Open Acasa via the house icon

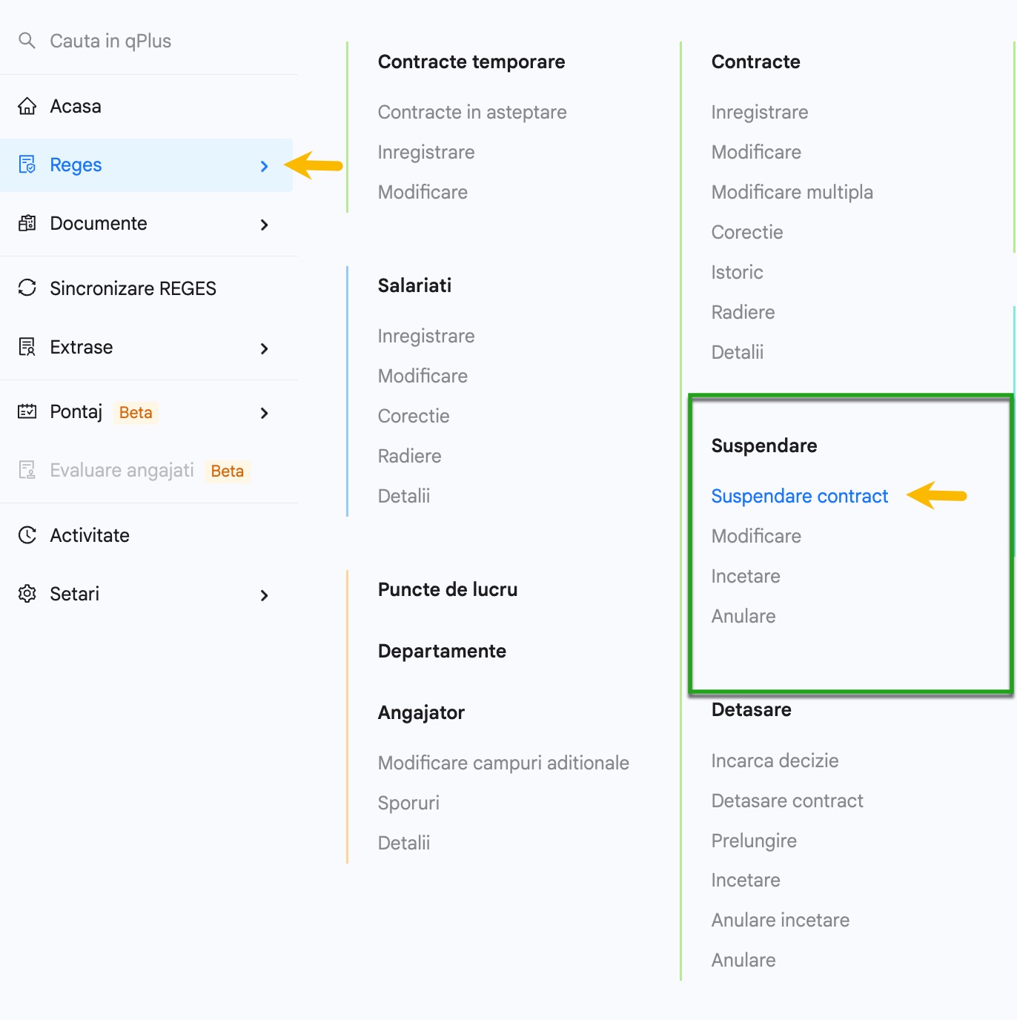tap(27, 106)
